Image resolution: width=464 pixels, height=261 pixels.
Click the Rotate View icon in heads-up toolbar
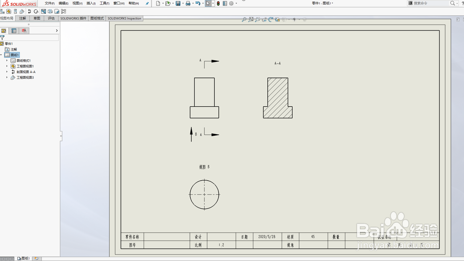(x=271, y=19)
